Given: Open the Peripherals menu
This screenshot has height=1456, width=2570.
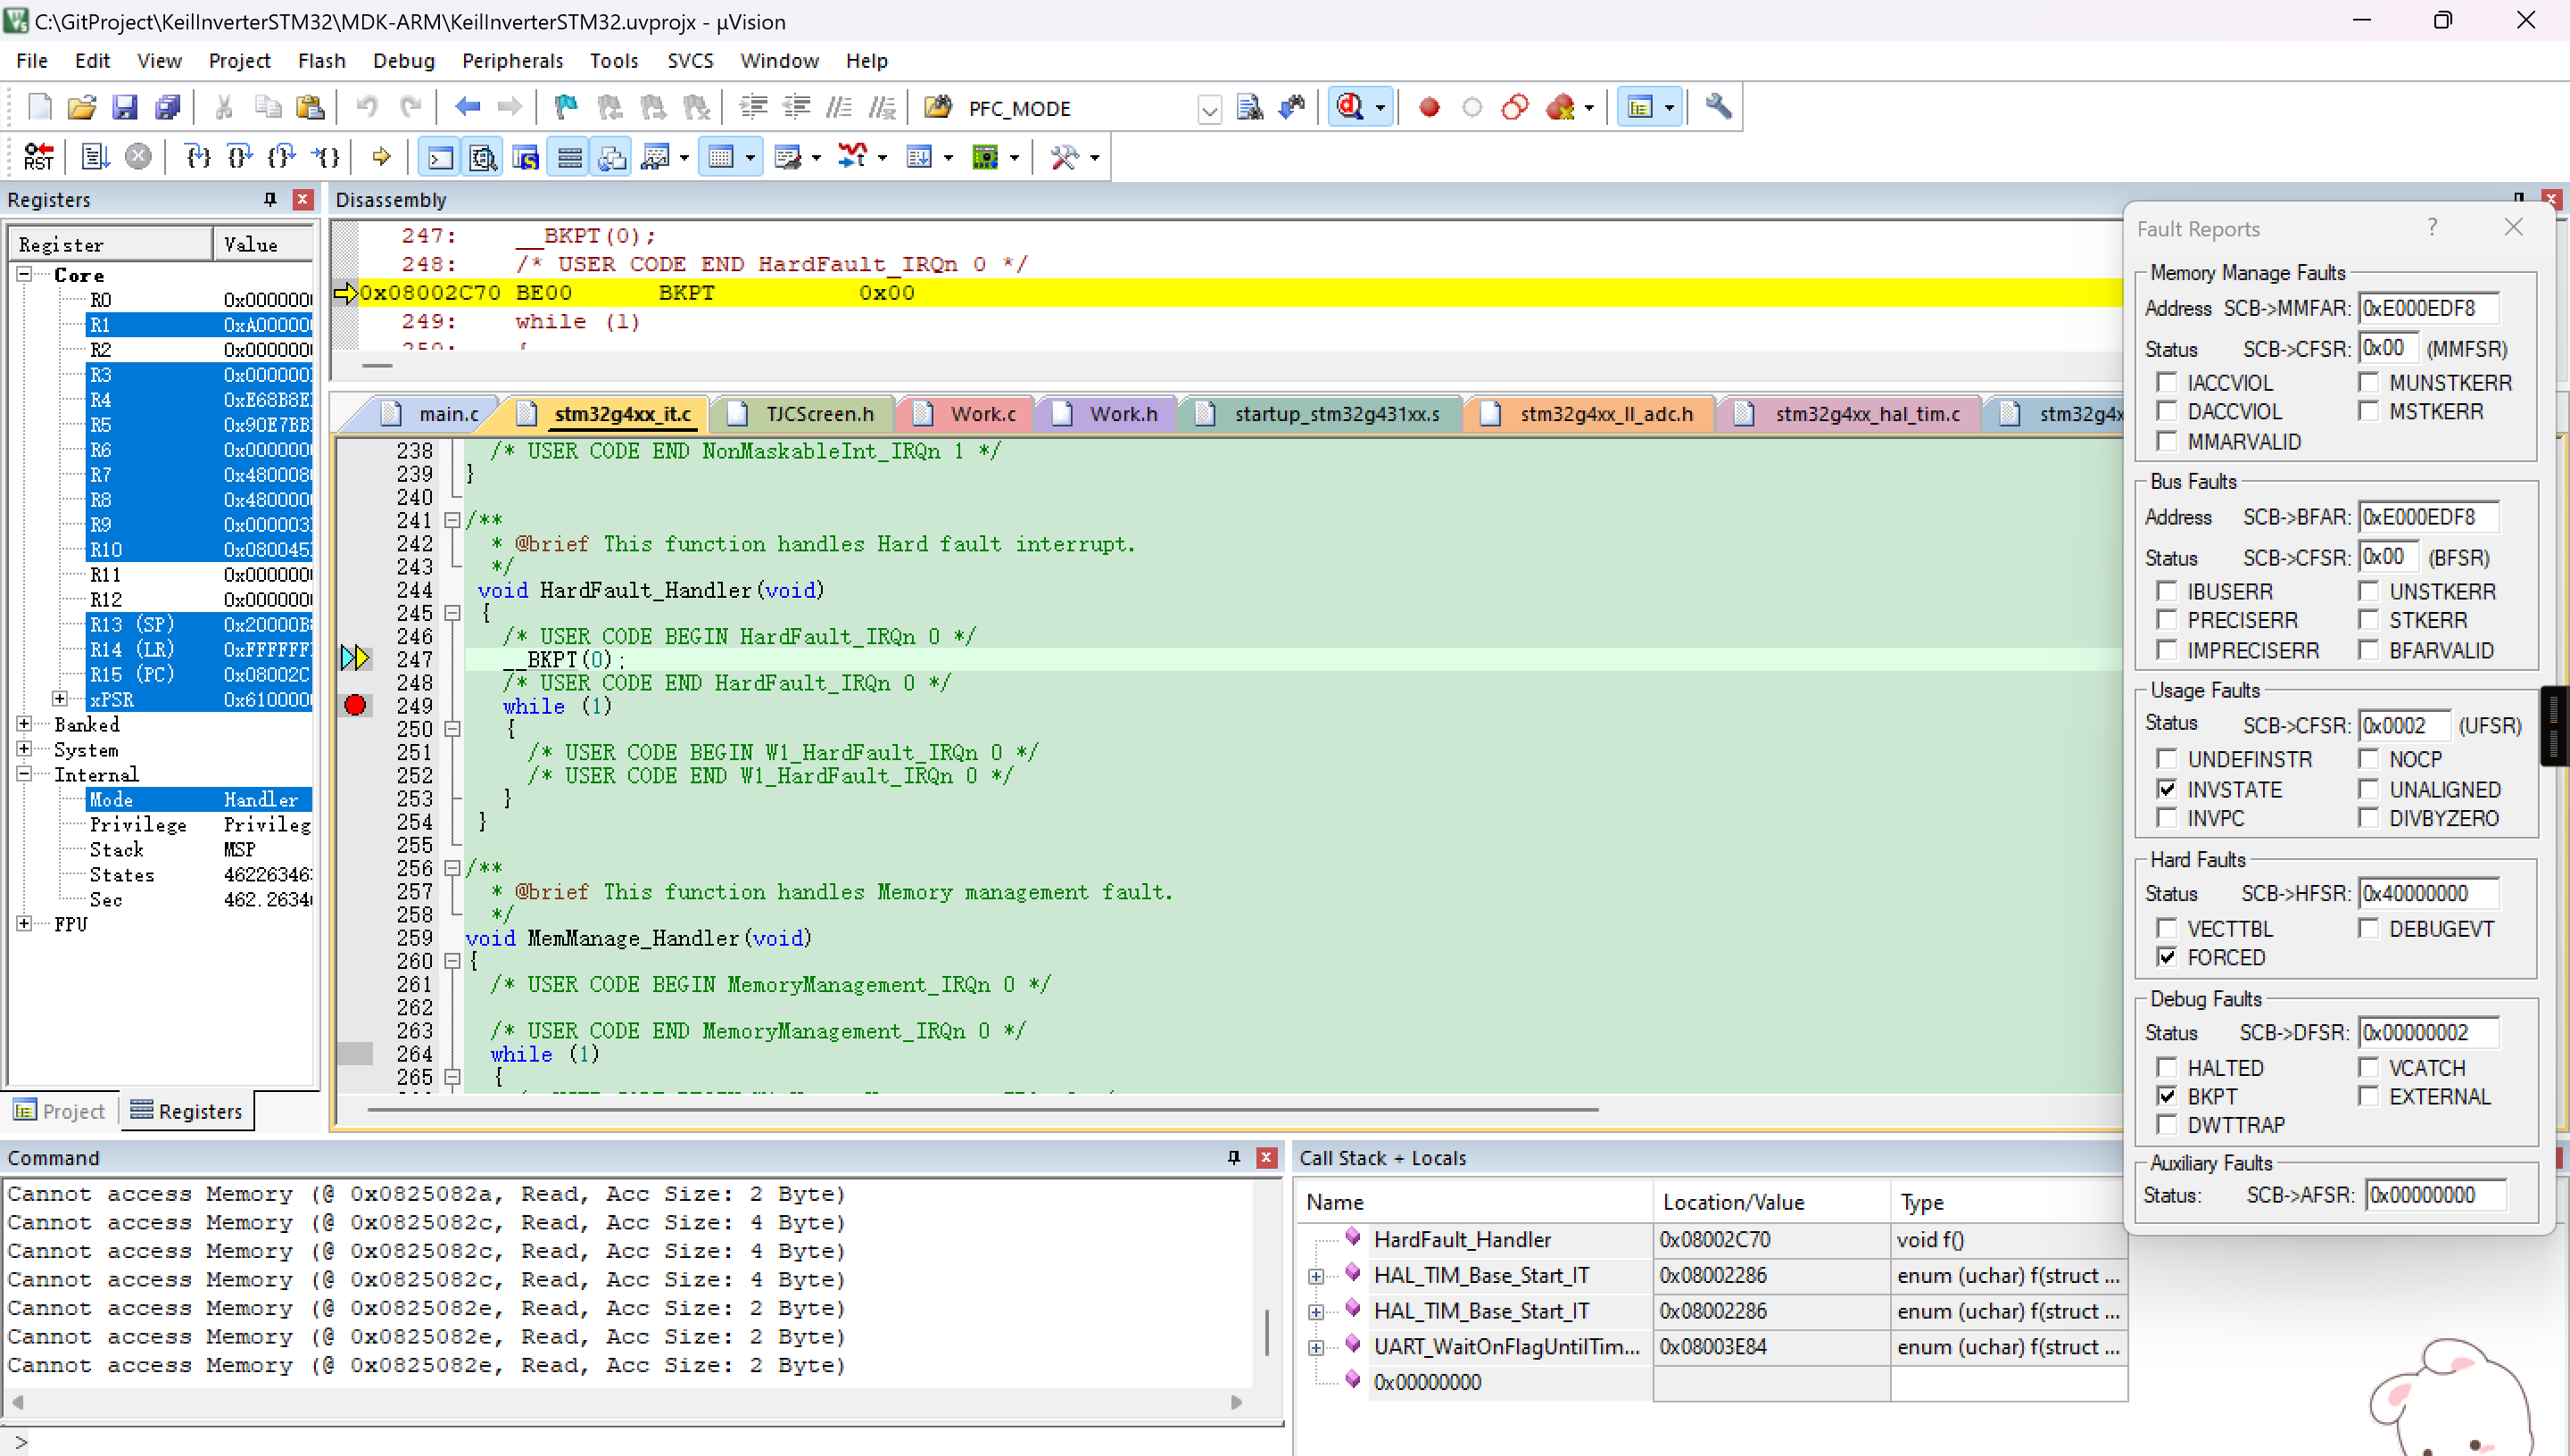Looking at the screenshot, I should tap(512, 61).
